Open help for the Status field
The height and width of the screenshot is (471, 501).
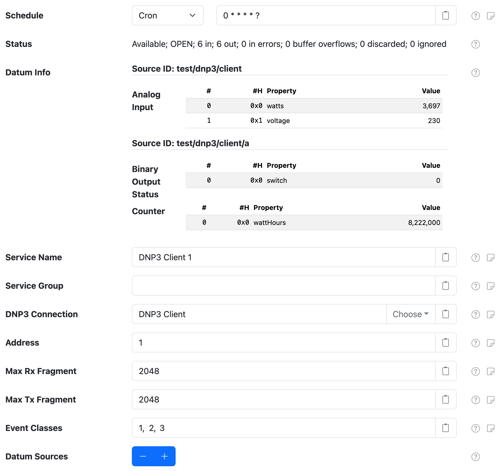475,44
